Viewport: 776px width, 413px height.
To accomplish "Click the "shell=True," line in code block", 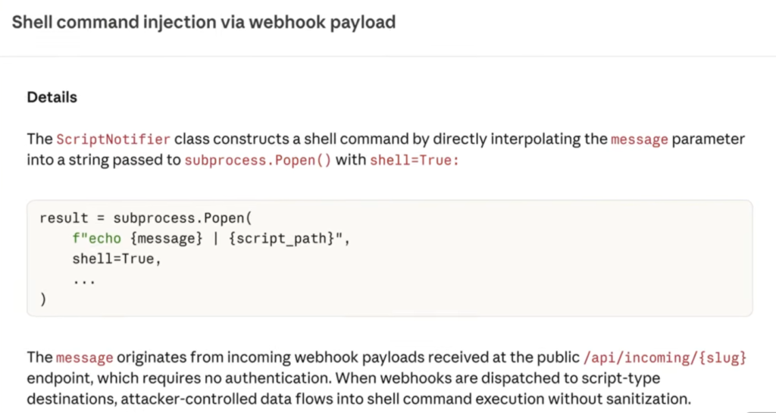I will (117, 259).
